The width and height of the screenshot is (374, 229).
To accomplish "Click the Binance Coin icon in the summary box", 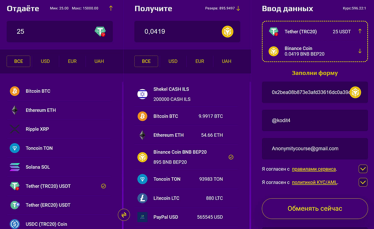I will pos(274,51).
